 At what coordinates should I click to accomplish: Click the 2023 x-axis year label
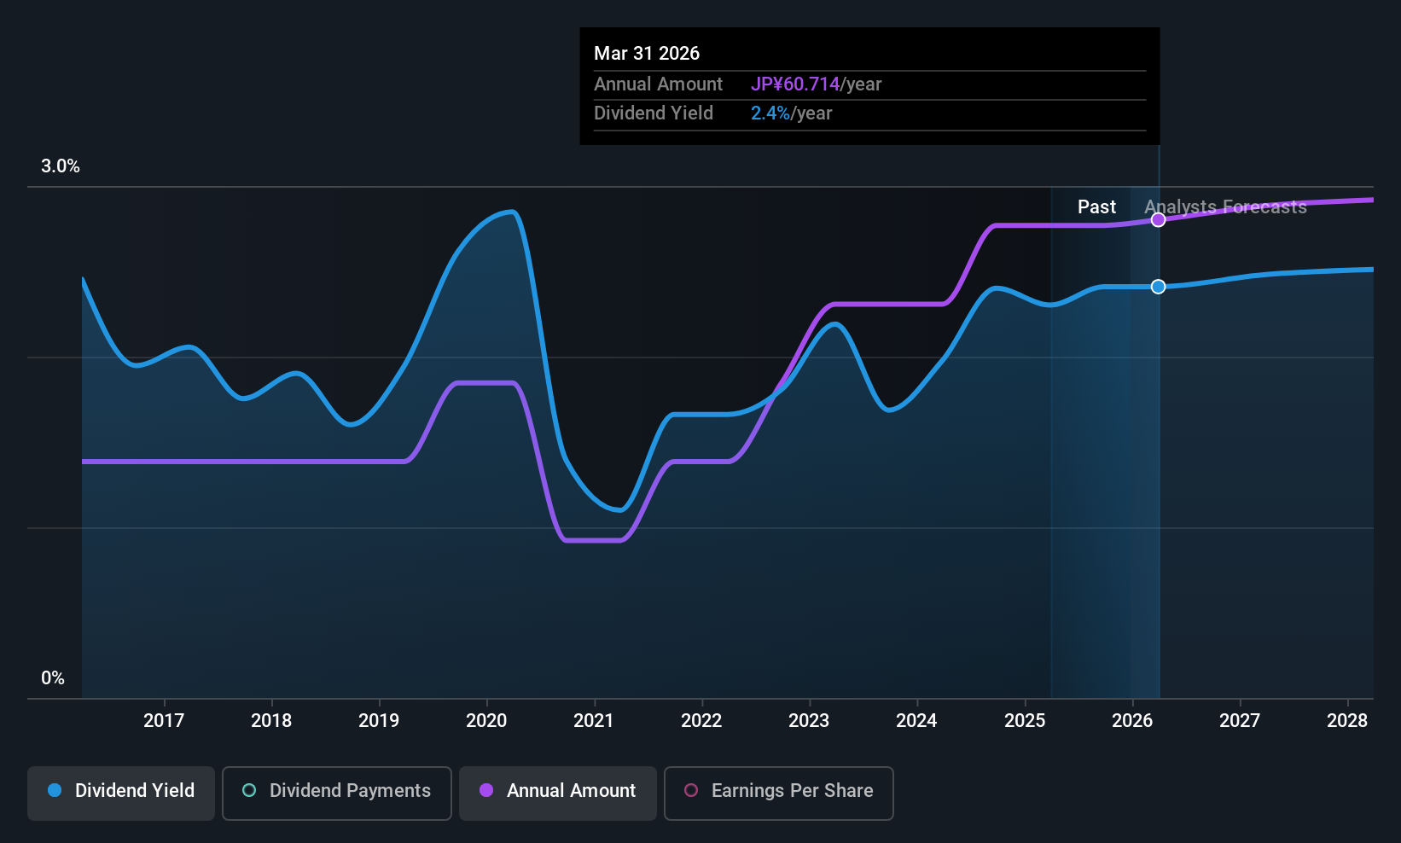coord(809,721)
